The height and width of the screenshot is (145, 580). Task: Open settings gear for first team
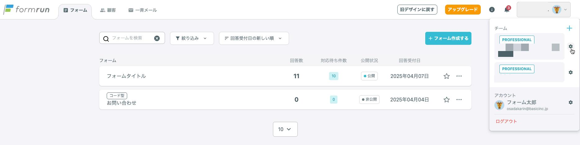click(570, 46)
